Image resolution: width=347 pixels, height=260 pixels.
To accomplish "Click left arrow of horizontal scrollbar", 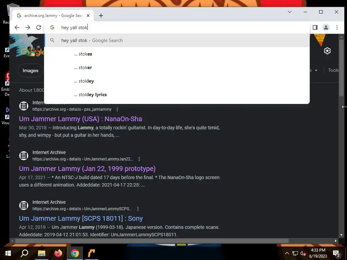I will coord(12,241).
